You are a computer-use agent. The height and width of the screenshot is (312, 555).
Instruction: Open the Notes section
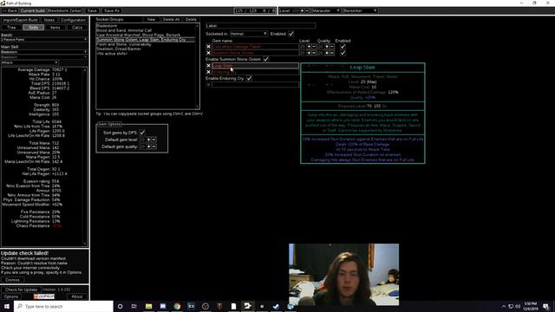49,20
